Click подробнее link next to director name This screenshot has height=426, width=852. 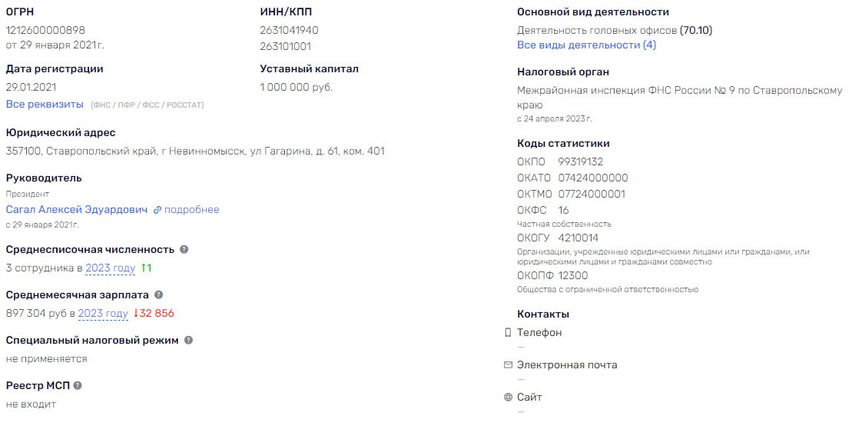click(192, 209)
